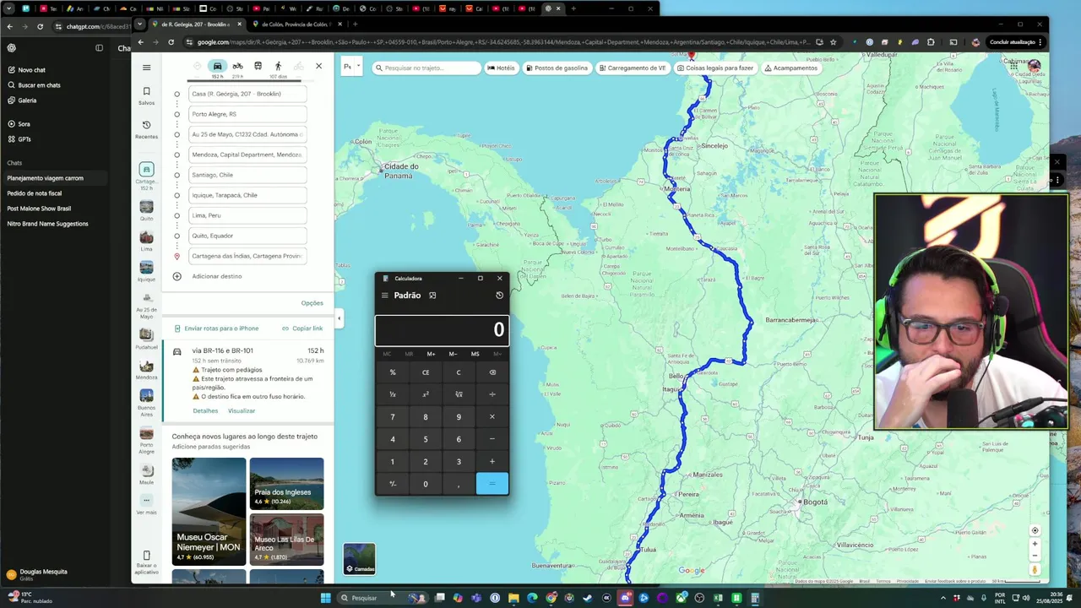The width and height of the screenshot is (1081, 608).
Task: Toggle the Camadas map layers thumbnail
Action: tap(359, 558)
